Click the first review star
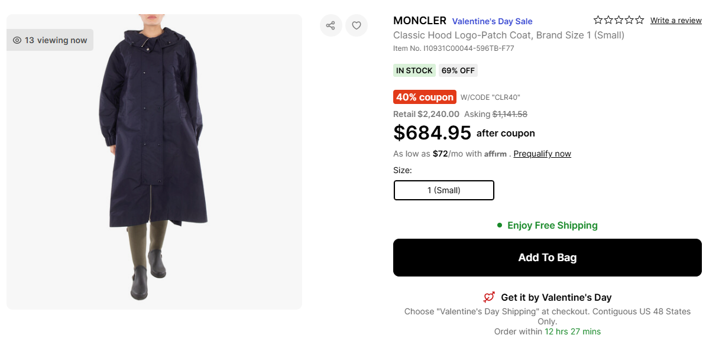Viewport: 706px width, 348px height. click(x=598, y=20)
